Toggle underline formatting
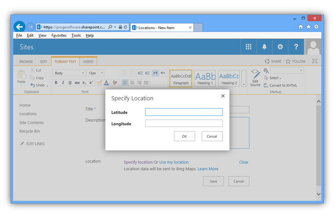The width and height of the screenshot is (334, 215). pos(70,83)
